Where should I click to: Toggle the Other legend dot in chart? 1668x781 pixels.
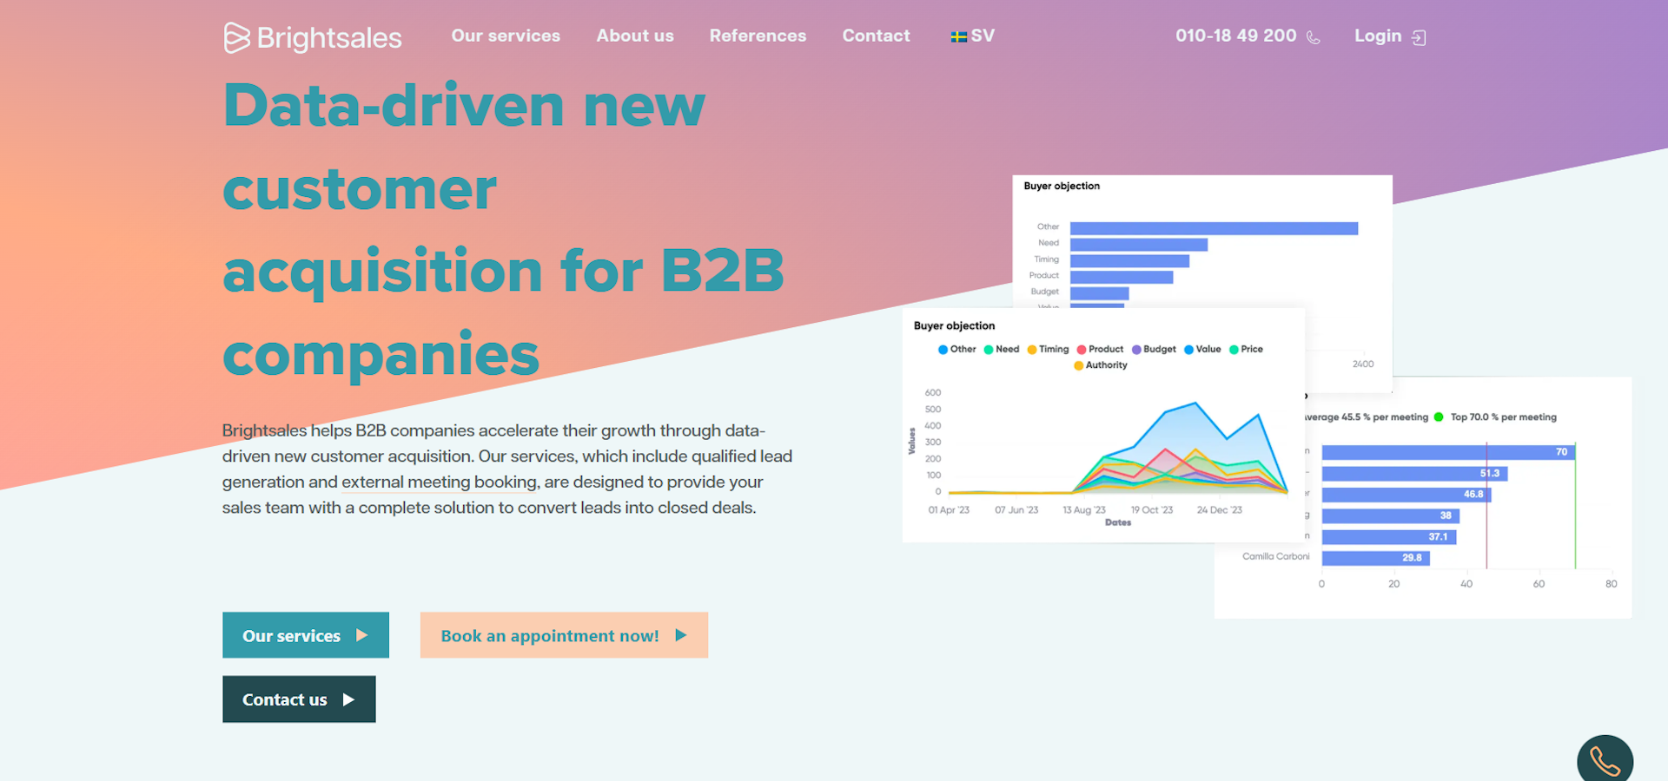click(x=943, y=350)
